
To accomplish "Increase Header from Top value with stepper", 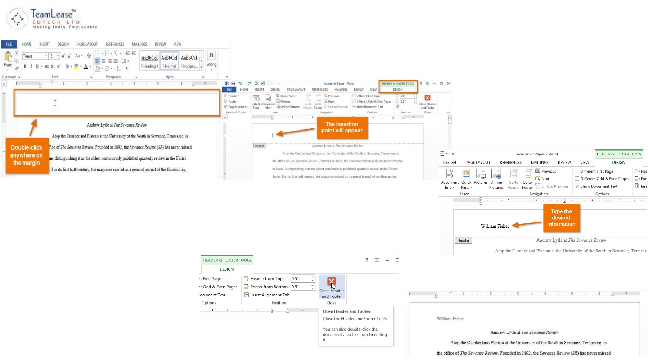I will 312,277.
